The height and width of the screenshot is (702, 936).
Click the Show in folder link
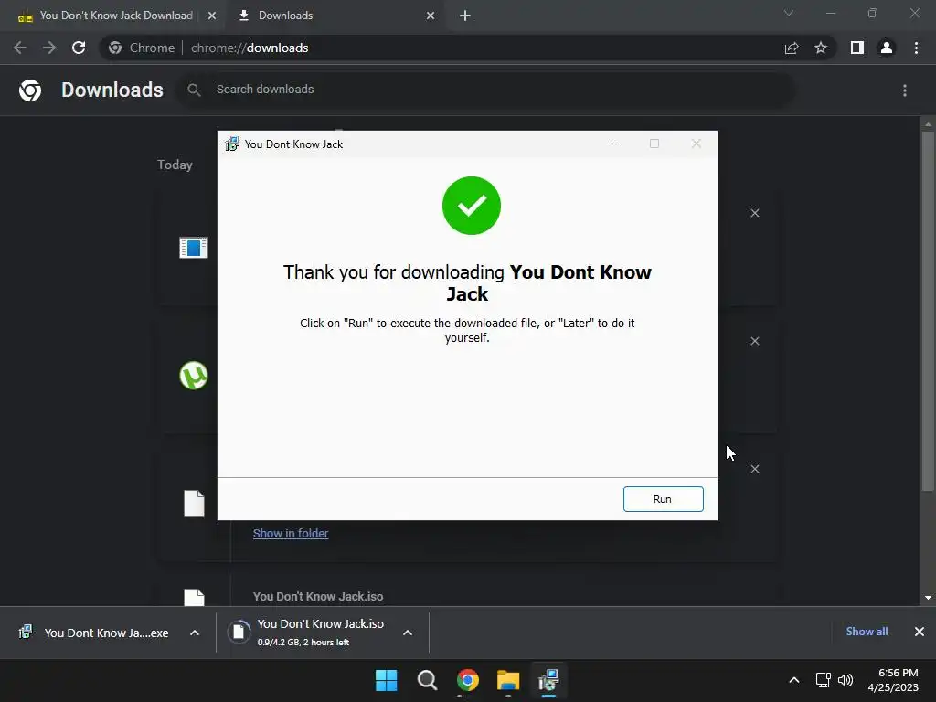pos(290,533)
